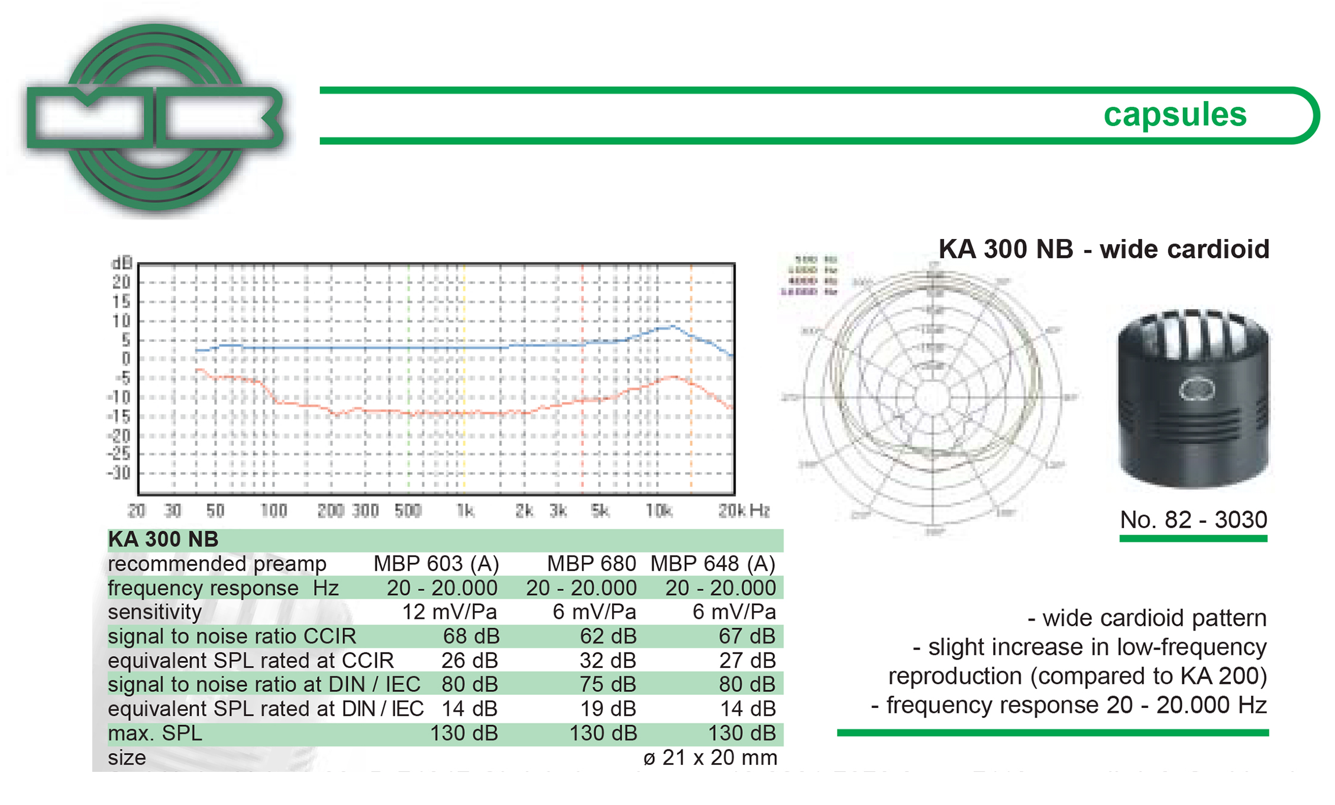This screenshot has height=805, width=1335.
Task: Click the green MK company logo
Action: (155, 117)
